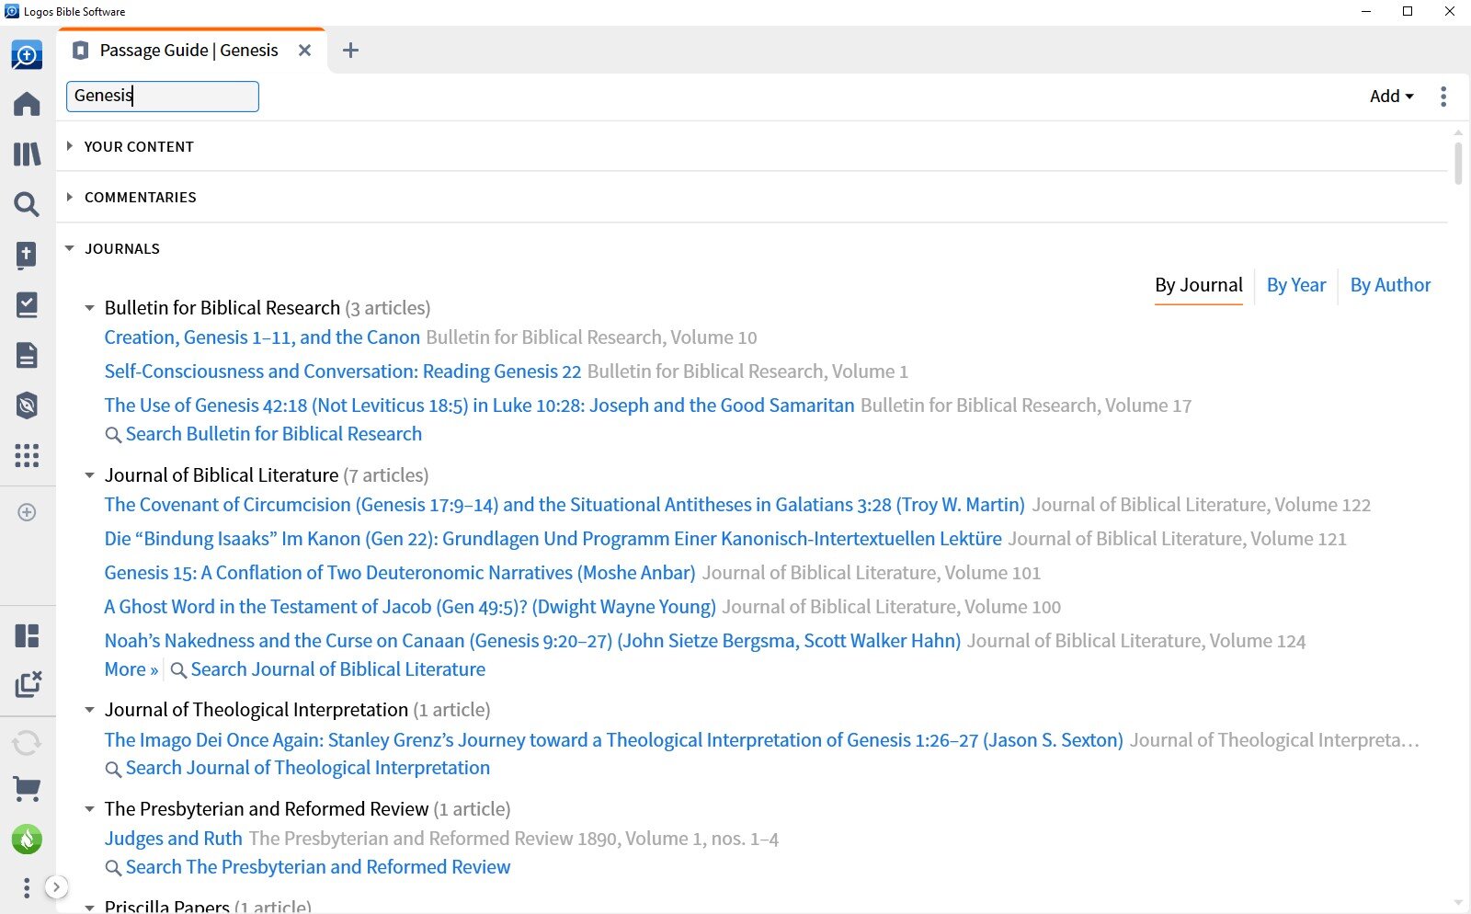The height and width of the screenshot is (914, 1471).
Task: Open Genesis 15: A Conflation article
Action: (400, 573)
